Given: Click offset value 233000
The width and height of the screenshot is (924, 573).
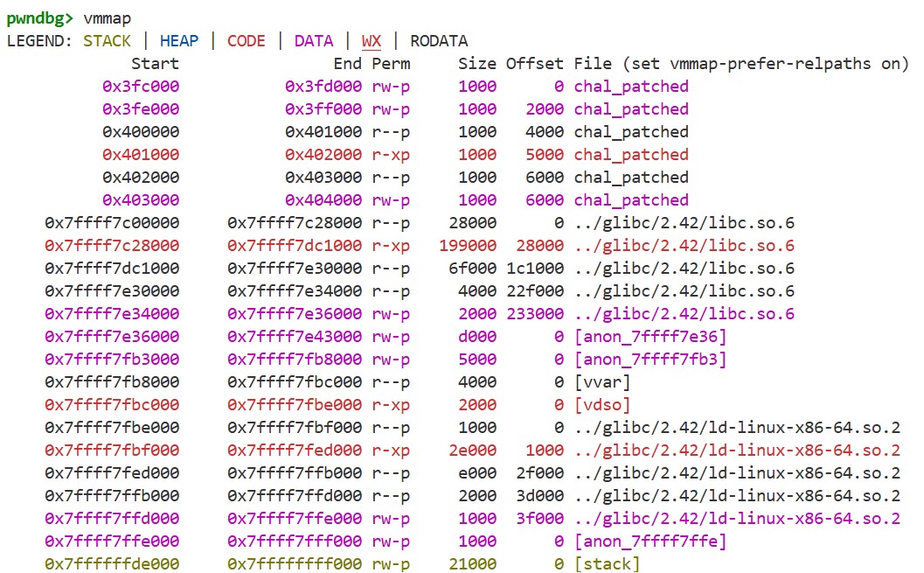Looking at the screenshot, I should pos(535,313).
